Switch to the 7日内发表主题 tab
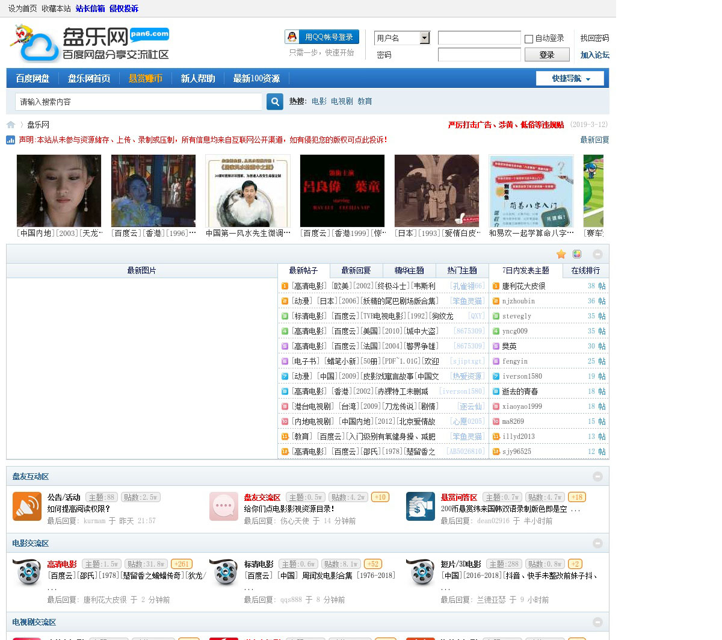The height and width of the screenshot is (640, 722). [x=526, y=270]
